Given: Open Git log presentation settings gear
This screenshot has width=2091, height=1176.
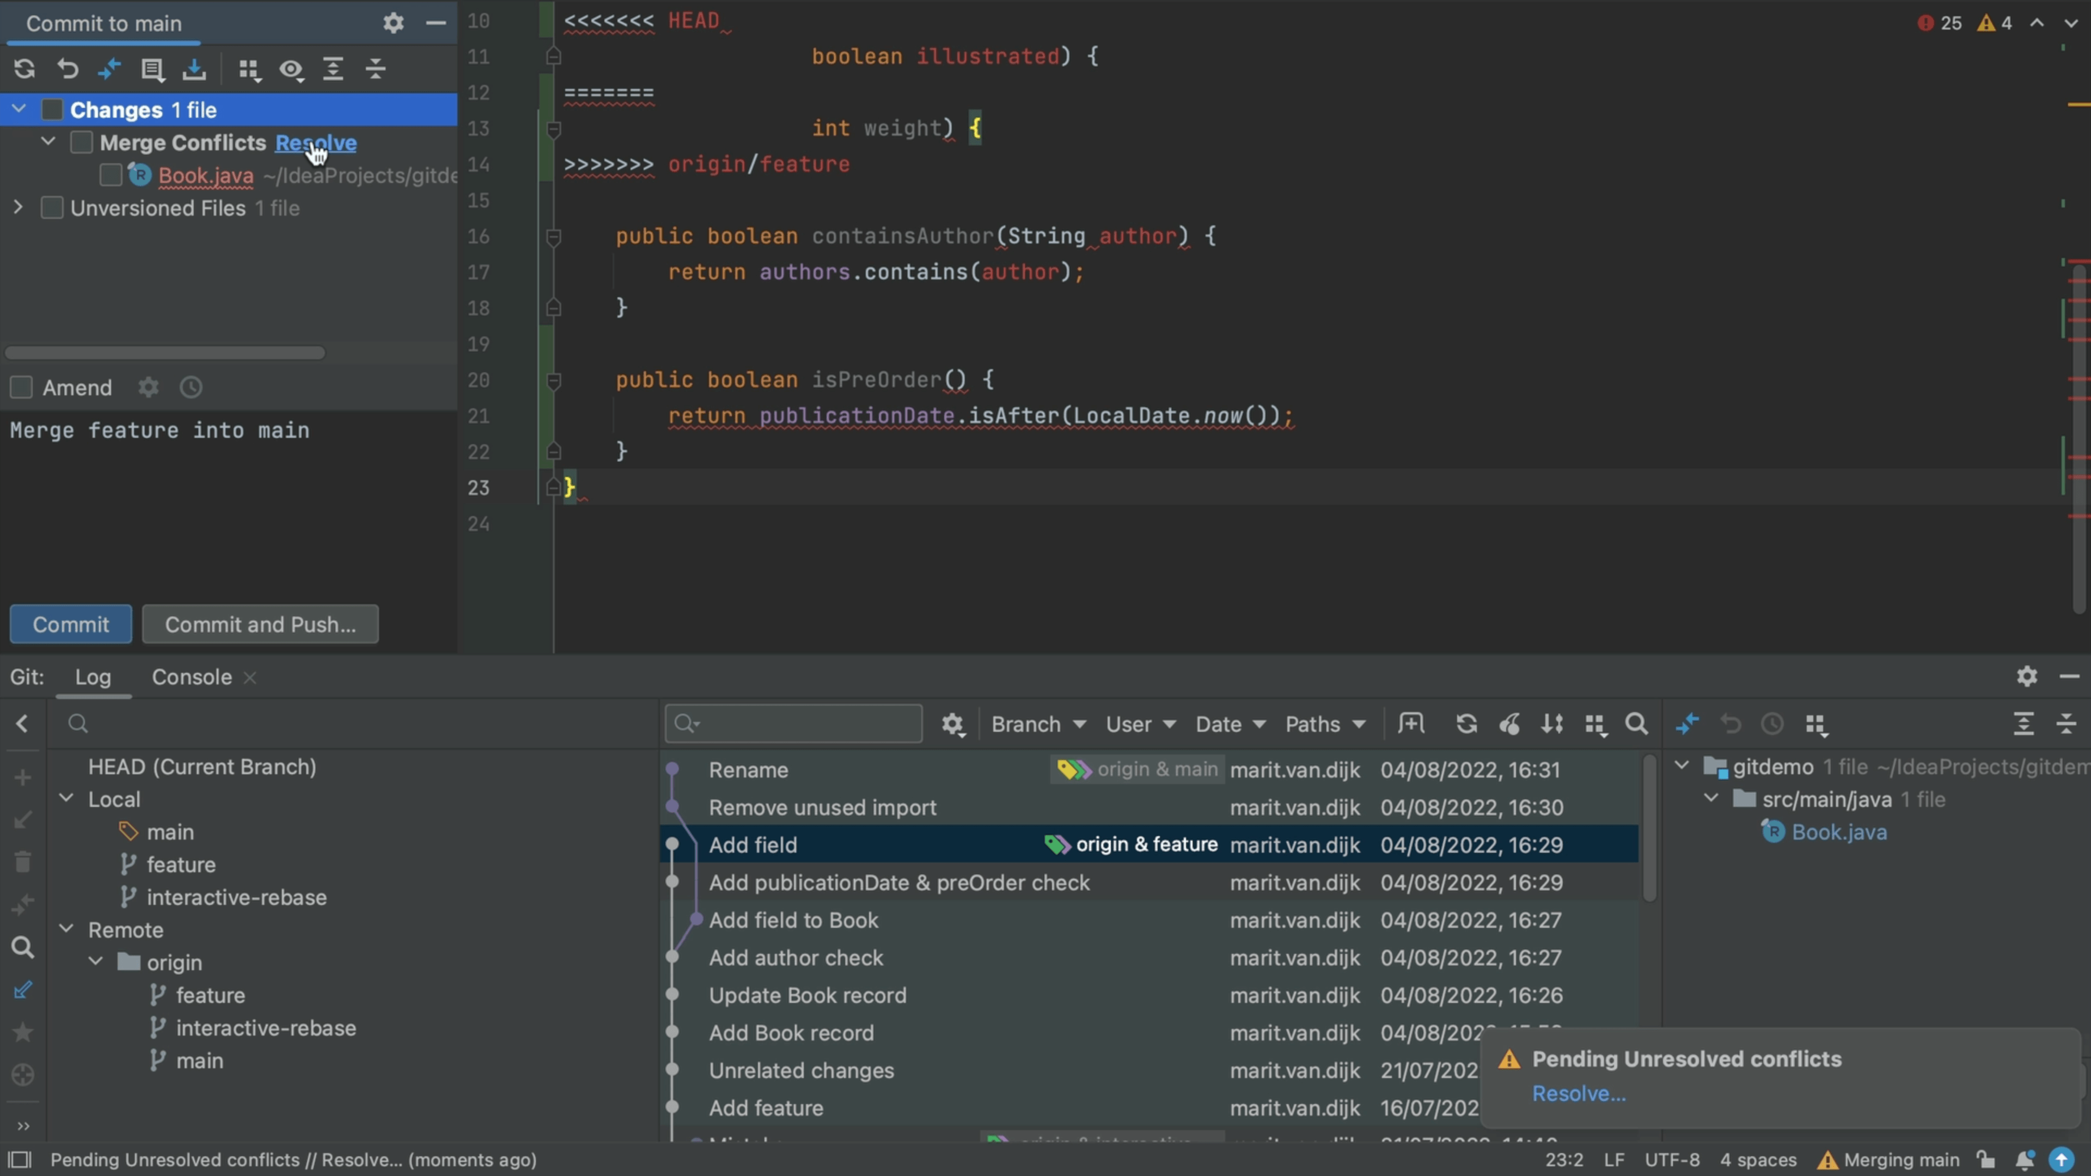Looking at the screenshot, I should 953,724.
